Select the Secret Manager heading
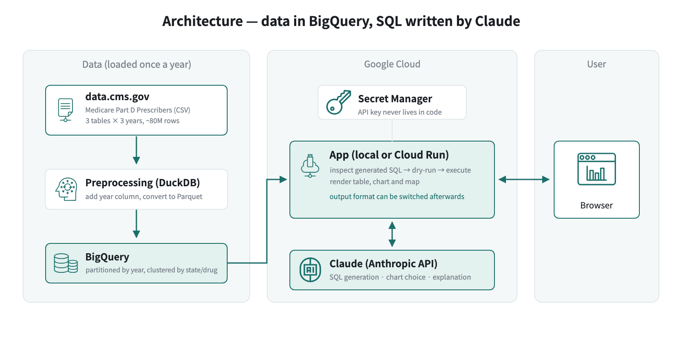This screenshot has height=341, width=682. (395, 99)
